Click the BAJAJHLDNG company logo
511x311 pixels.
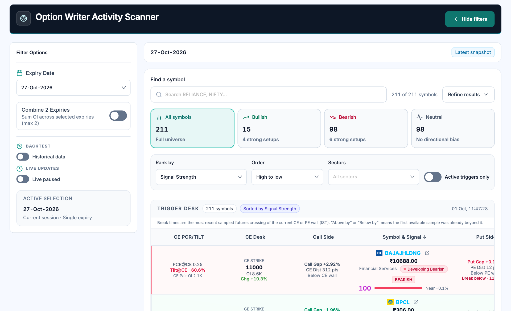(379, 253)
